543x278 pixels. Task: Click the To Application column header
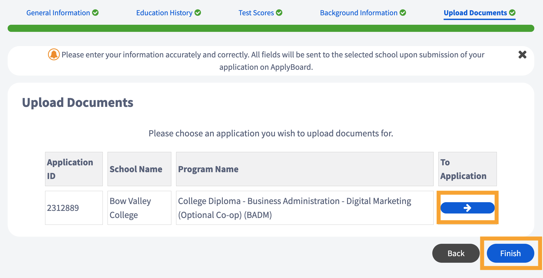(467, 169)
